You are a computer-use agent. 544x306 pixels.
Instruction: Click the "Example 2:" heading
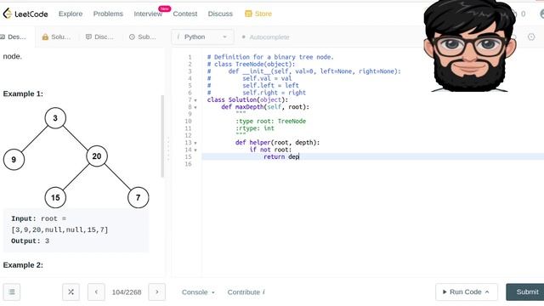(23, 265)
